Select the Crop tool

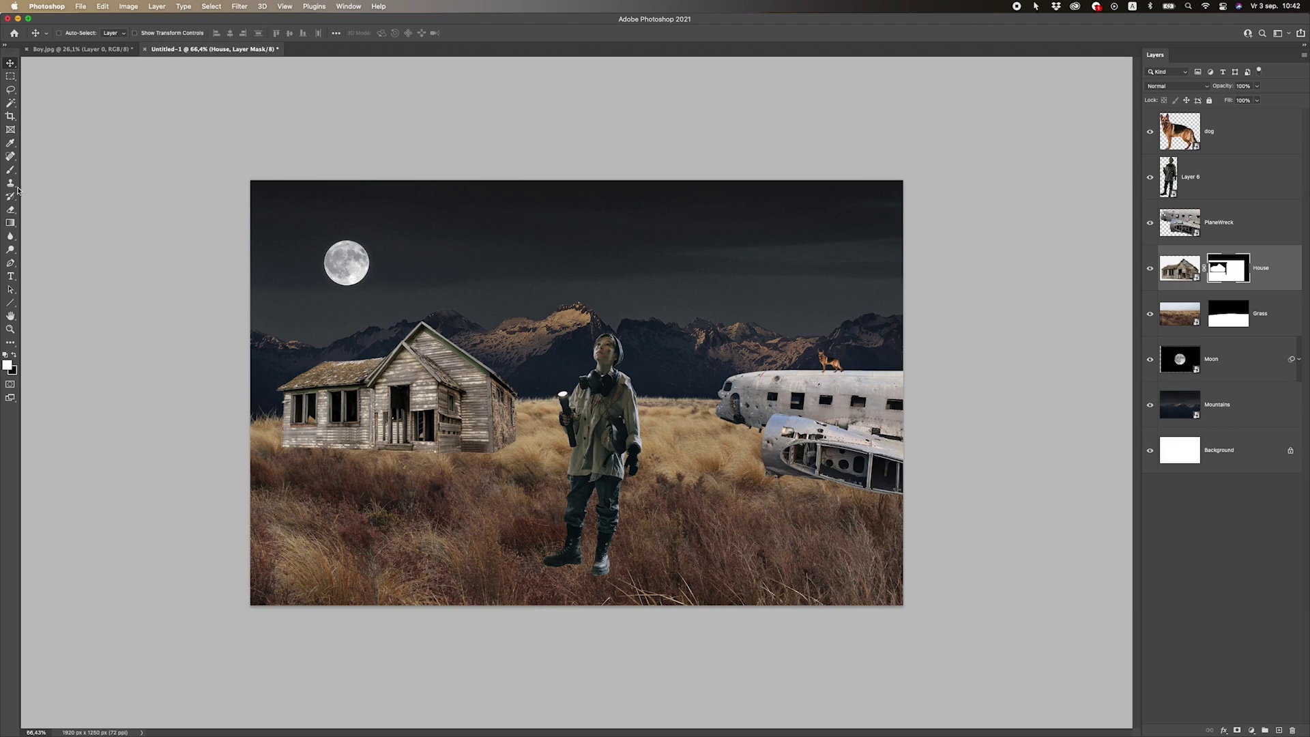[x=10, y=116]
